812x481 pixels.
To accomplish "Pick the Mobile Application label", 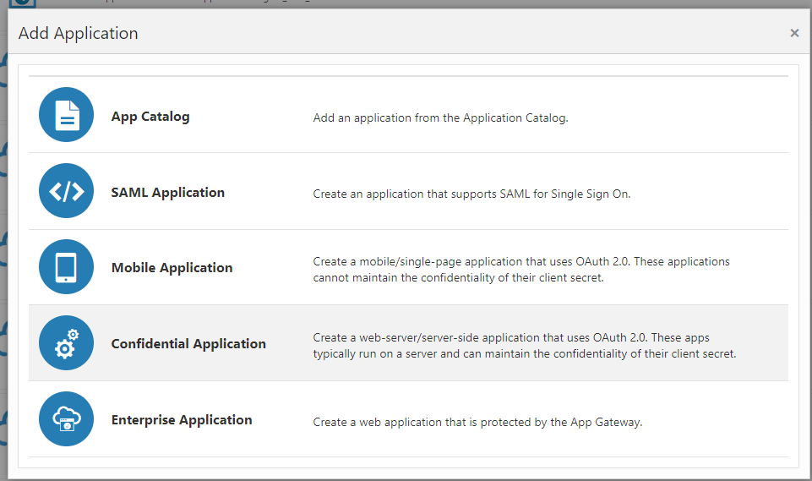I will [172, 268].
